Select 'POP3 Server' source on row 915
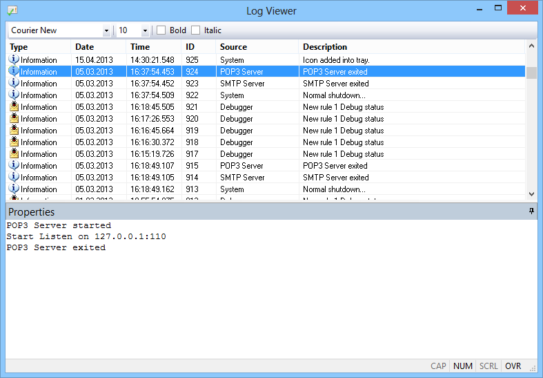The height and width of the screenshot is (378, 543). [x=241, y=166]
